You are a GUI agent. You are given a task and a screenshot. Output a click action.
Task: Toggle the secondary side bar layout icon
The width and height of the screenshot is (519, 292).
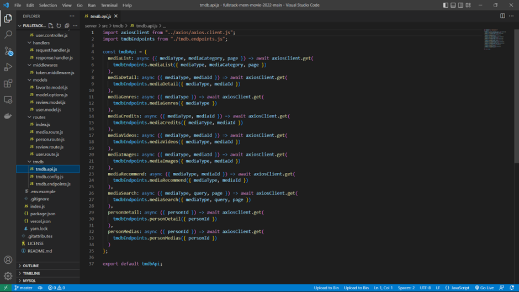click(460, 5)
